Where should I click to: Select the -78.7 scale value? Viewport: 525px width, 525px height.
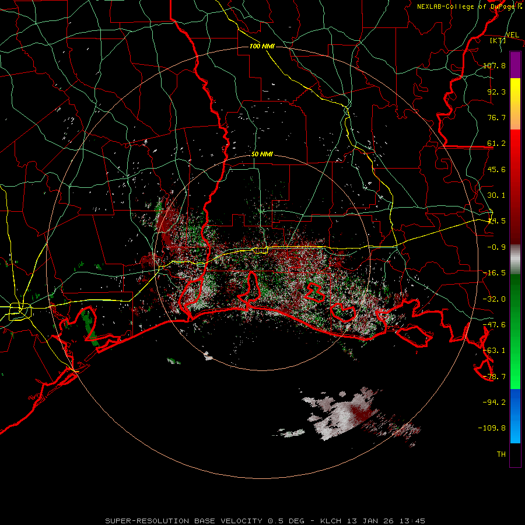click(x=494, y=377)
